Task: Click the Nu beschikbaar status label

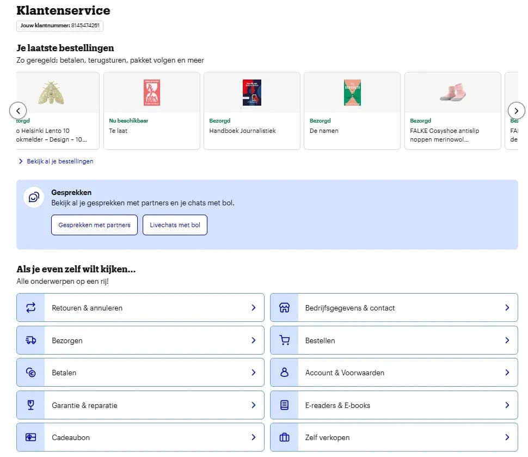Action: [128, 121]
